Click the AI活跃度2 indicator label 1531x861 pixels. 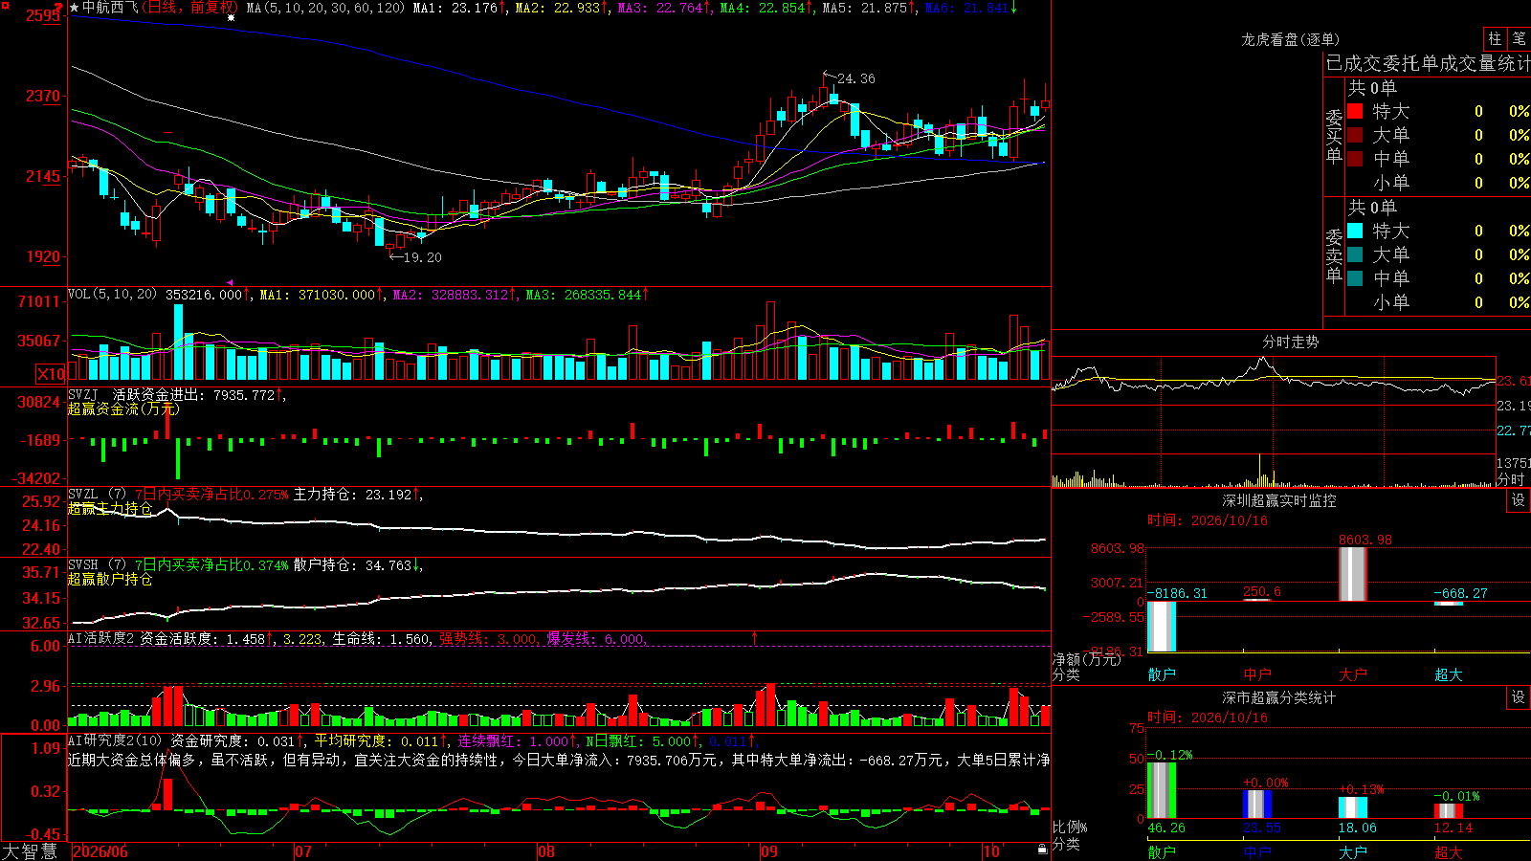pyautogui.click(x=101, y=638)
